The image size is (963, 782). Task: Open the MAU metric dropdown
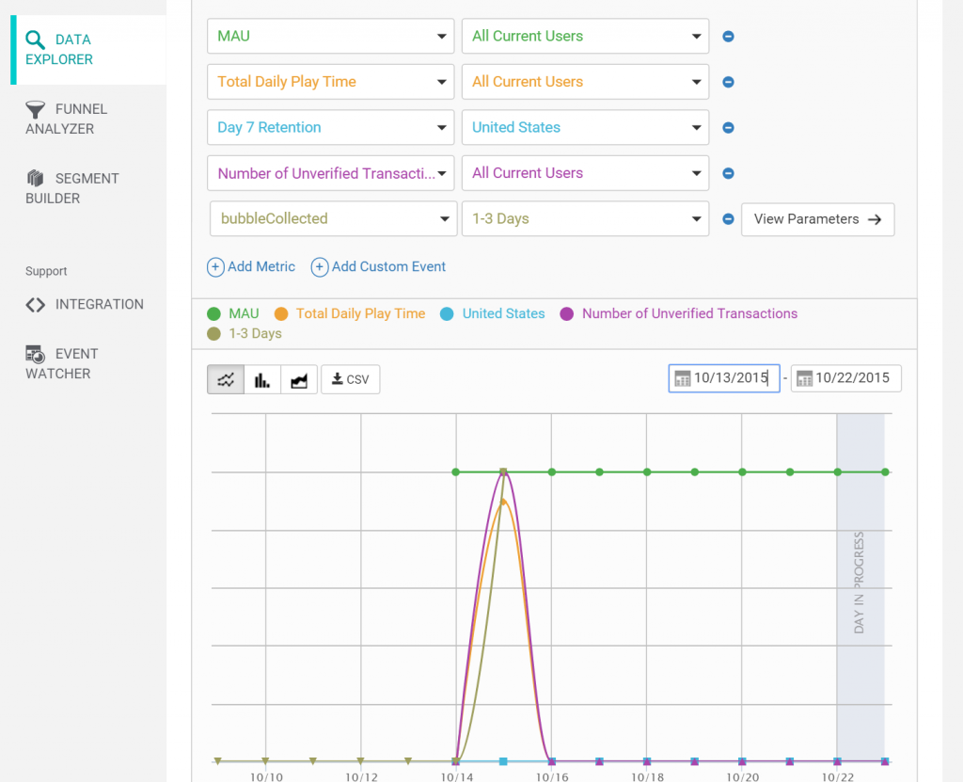click(330, 37)
